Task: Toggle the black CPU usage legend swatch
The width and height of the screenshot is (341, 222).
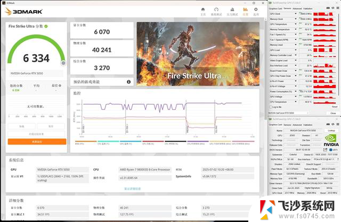Action: 175,141
